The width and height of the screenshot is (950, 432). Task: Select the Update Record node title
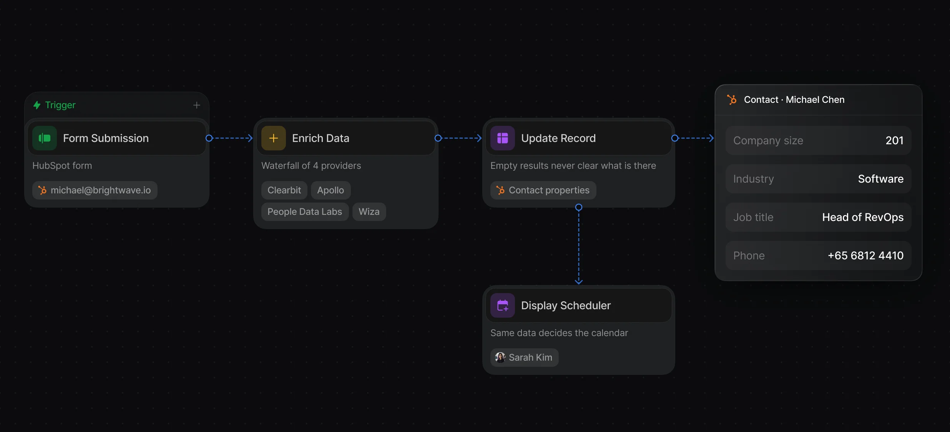tap(558, 138)
